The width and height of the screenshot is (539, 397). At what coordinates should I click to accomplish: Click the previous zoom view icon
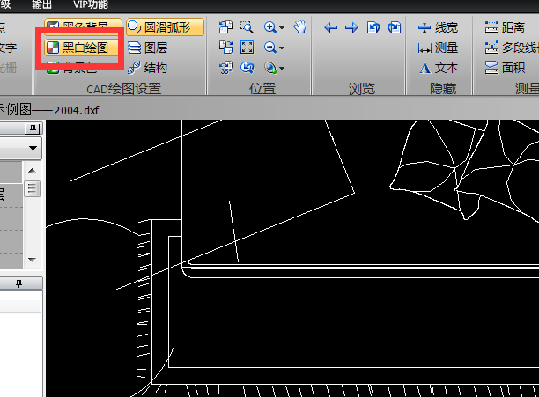point(247,68)
